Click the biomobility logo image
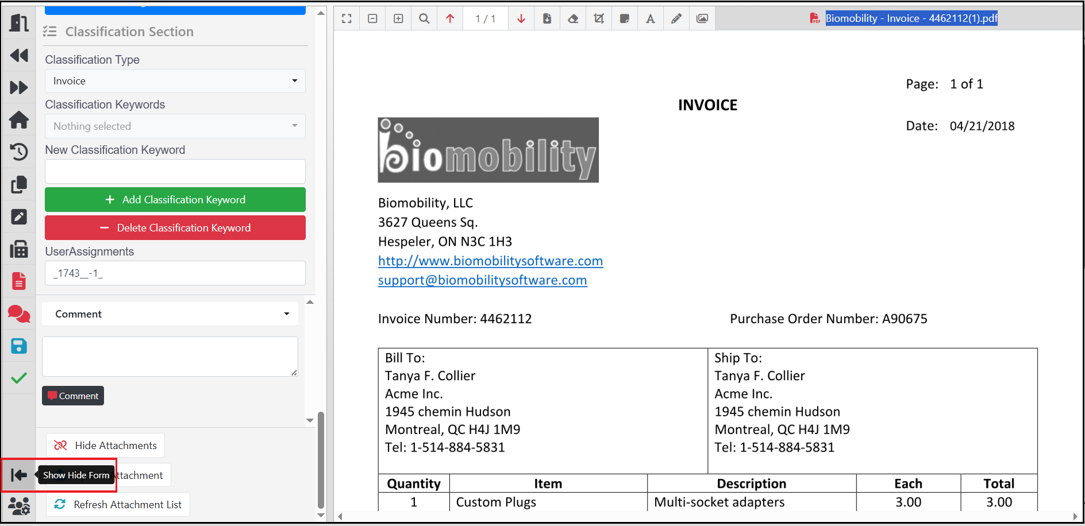The height and width of the screenshot is (526, 1085). (488, 150)
